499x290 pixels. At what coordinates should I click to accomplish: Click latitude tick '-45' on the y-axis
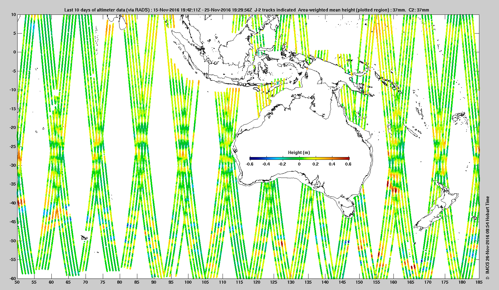(12, 222)
